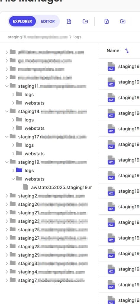Click the upload file toolbar icon
Image resolution: width=140 pixels, height=304 pixels.
(x=106, y=21)
